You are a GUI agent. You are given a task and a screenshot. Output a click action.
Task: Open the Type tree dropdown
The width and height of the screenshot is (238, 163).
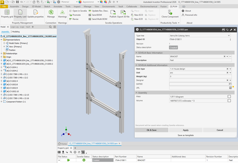(x=229, y=36)
